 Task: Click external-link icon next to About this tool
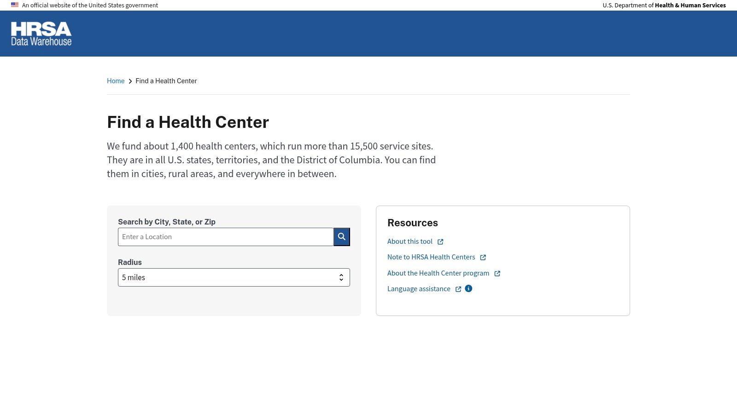click(x=440, y=242)
